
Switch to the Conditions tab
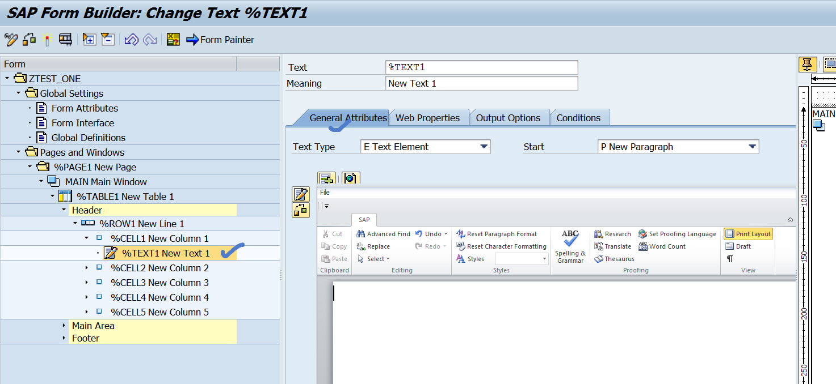coord(578,118)
